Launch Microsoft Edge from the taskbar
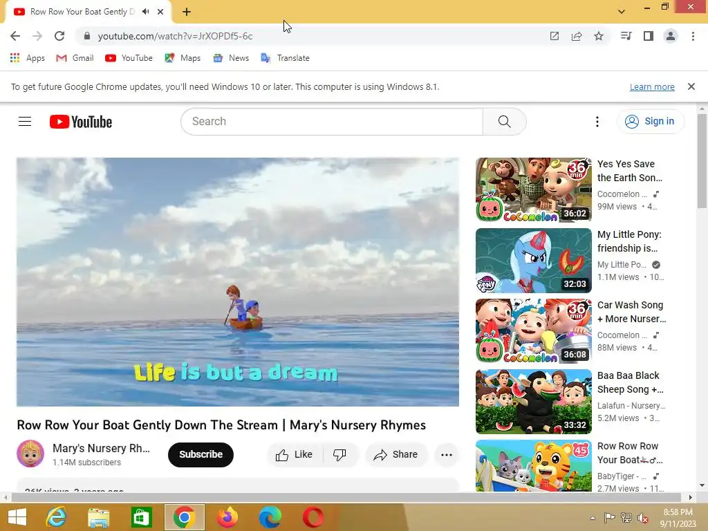 pos(270,517)
